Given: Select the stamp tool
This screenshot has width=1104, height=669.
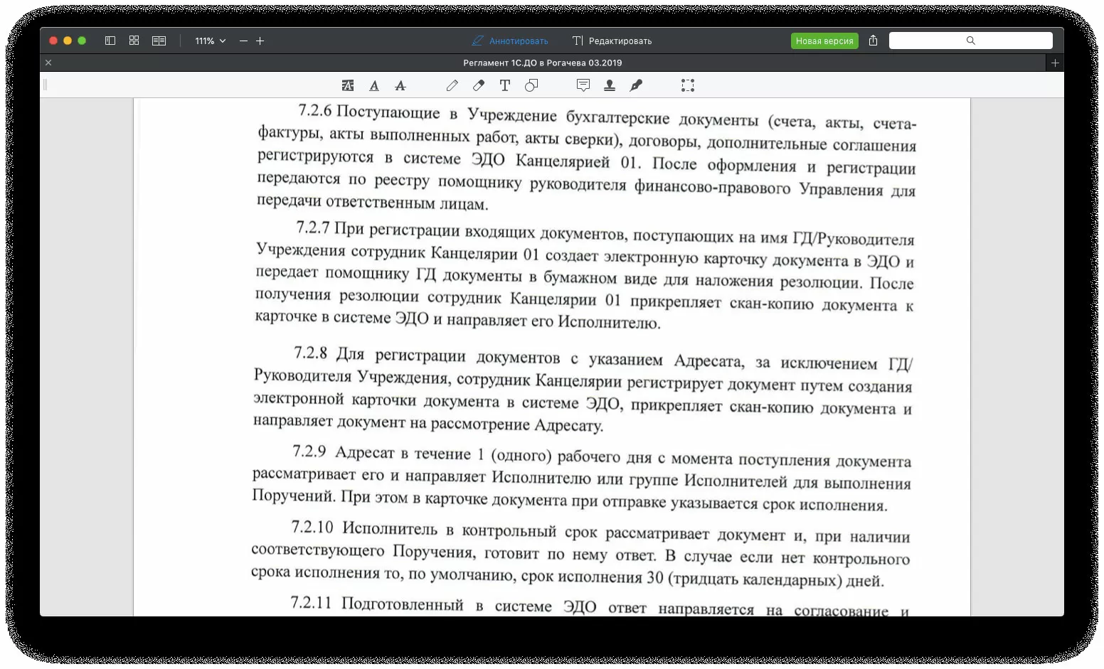Looking at the screenshot, I should 610,85.
